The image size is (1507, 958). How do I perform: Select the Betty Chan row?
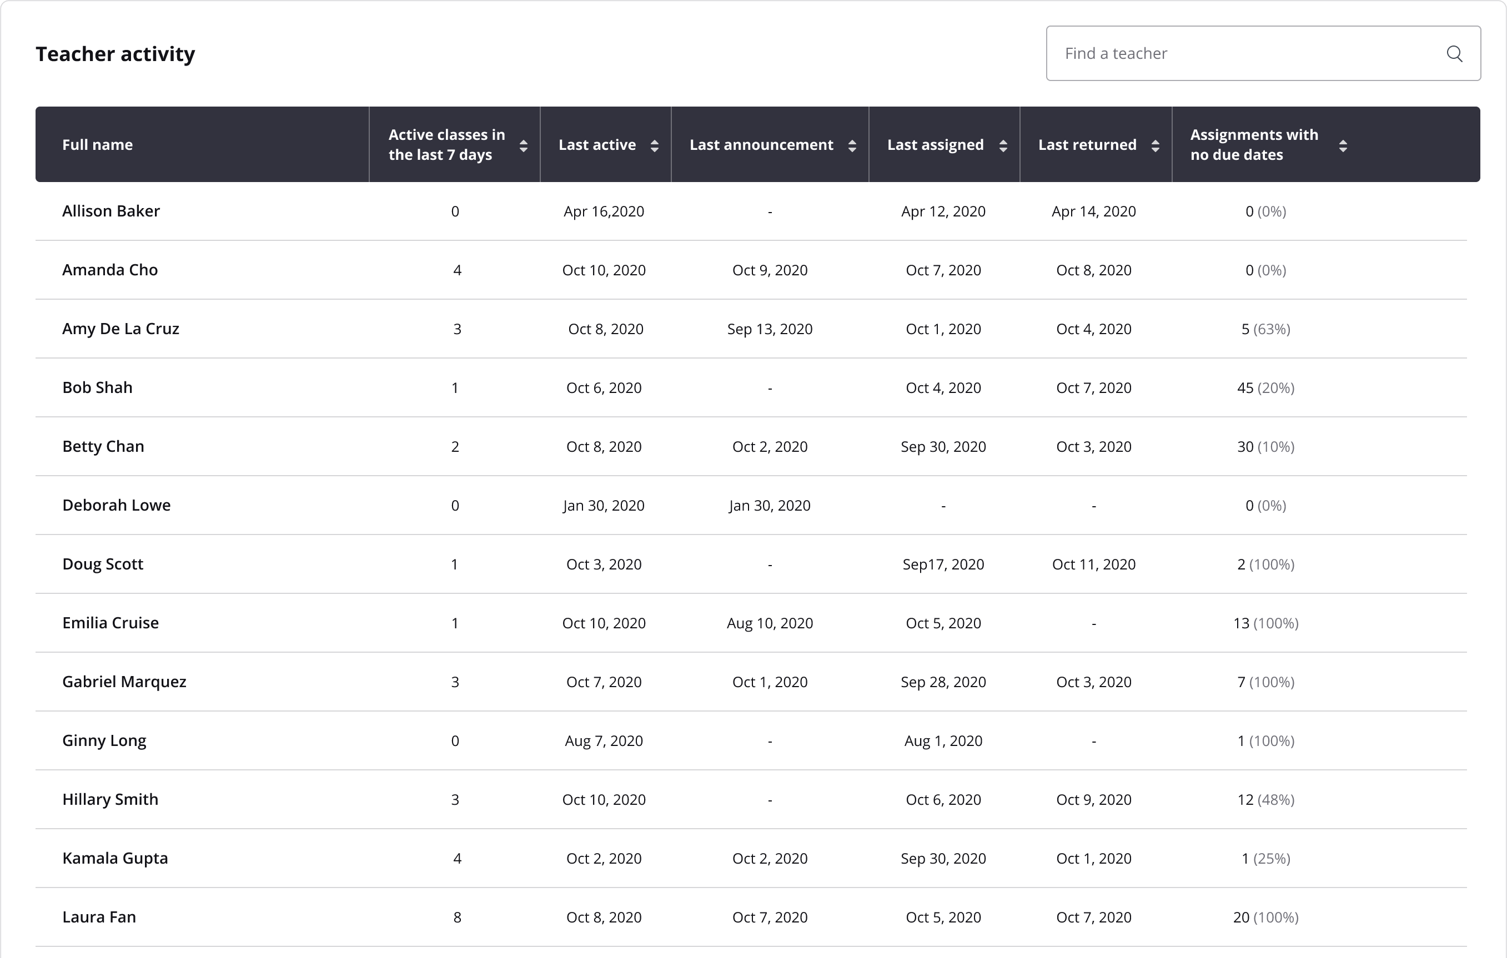click(x=103, y=446)
